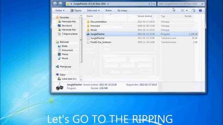223x125 pixels.
Task: Sort by the Namn column header
Action: tap(90, 16)
